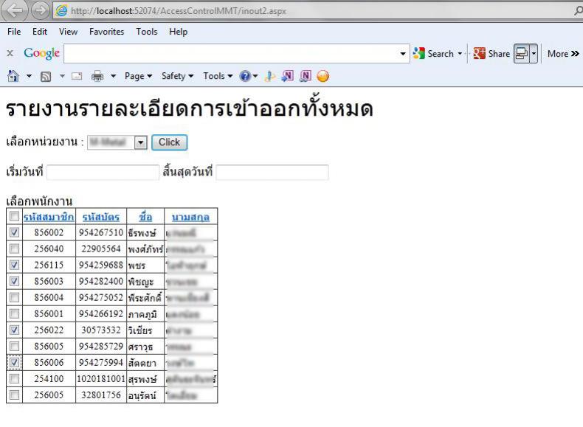Uncheck the row for member 256115
The height and width of the screenshot is (427, 583).
15,265
